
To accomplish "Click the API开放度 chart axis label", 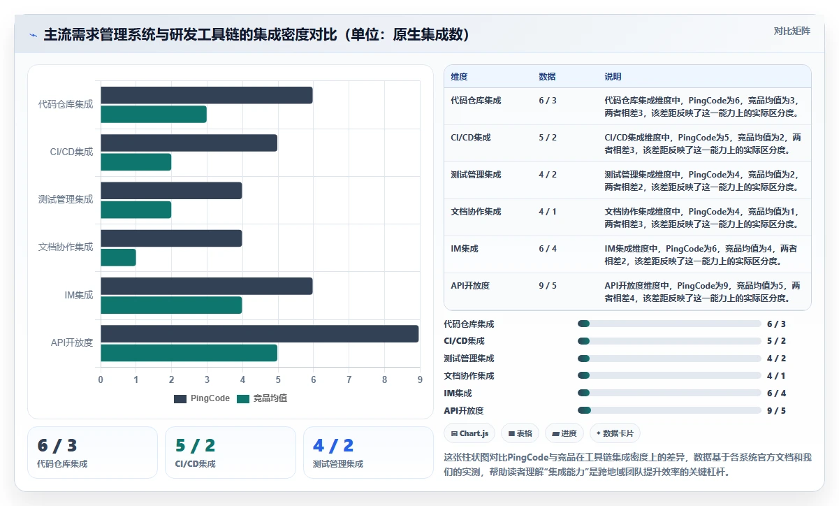I will (72, 342).
